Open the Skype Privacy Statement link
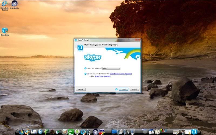Screen dimensions: 216x135 click(x=103, y=76)
